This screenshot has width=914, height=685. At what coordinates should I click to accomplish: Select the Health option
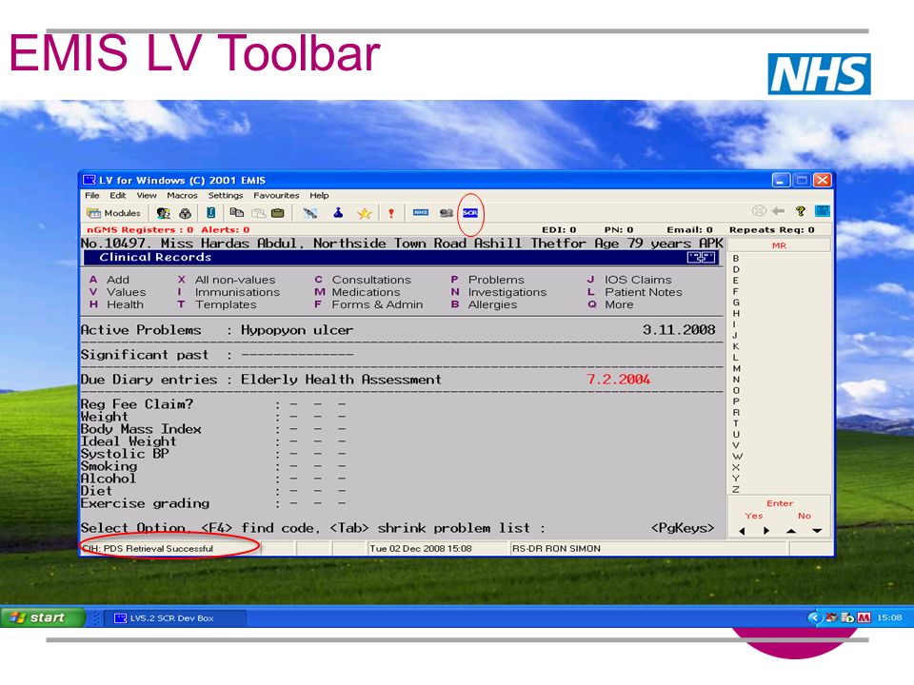(x=116, y=304)
